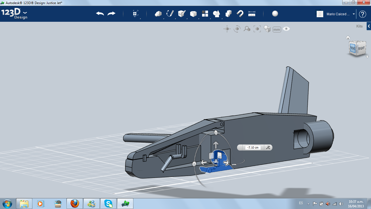The image size is (371, 209).
Task: Undo the last action
Action: click(100, 14)
